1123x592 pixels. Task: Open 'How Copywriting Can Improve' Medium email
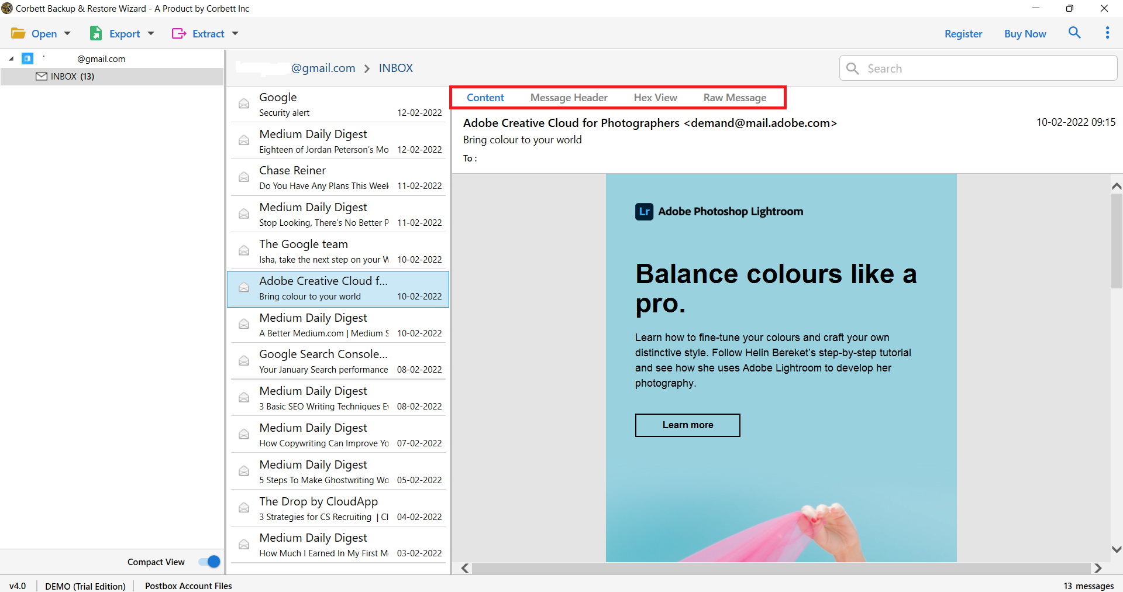[x=338, y=435]
